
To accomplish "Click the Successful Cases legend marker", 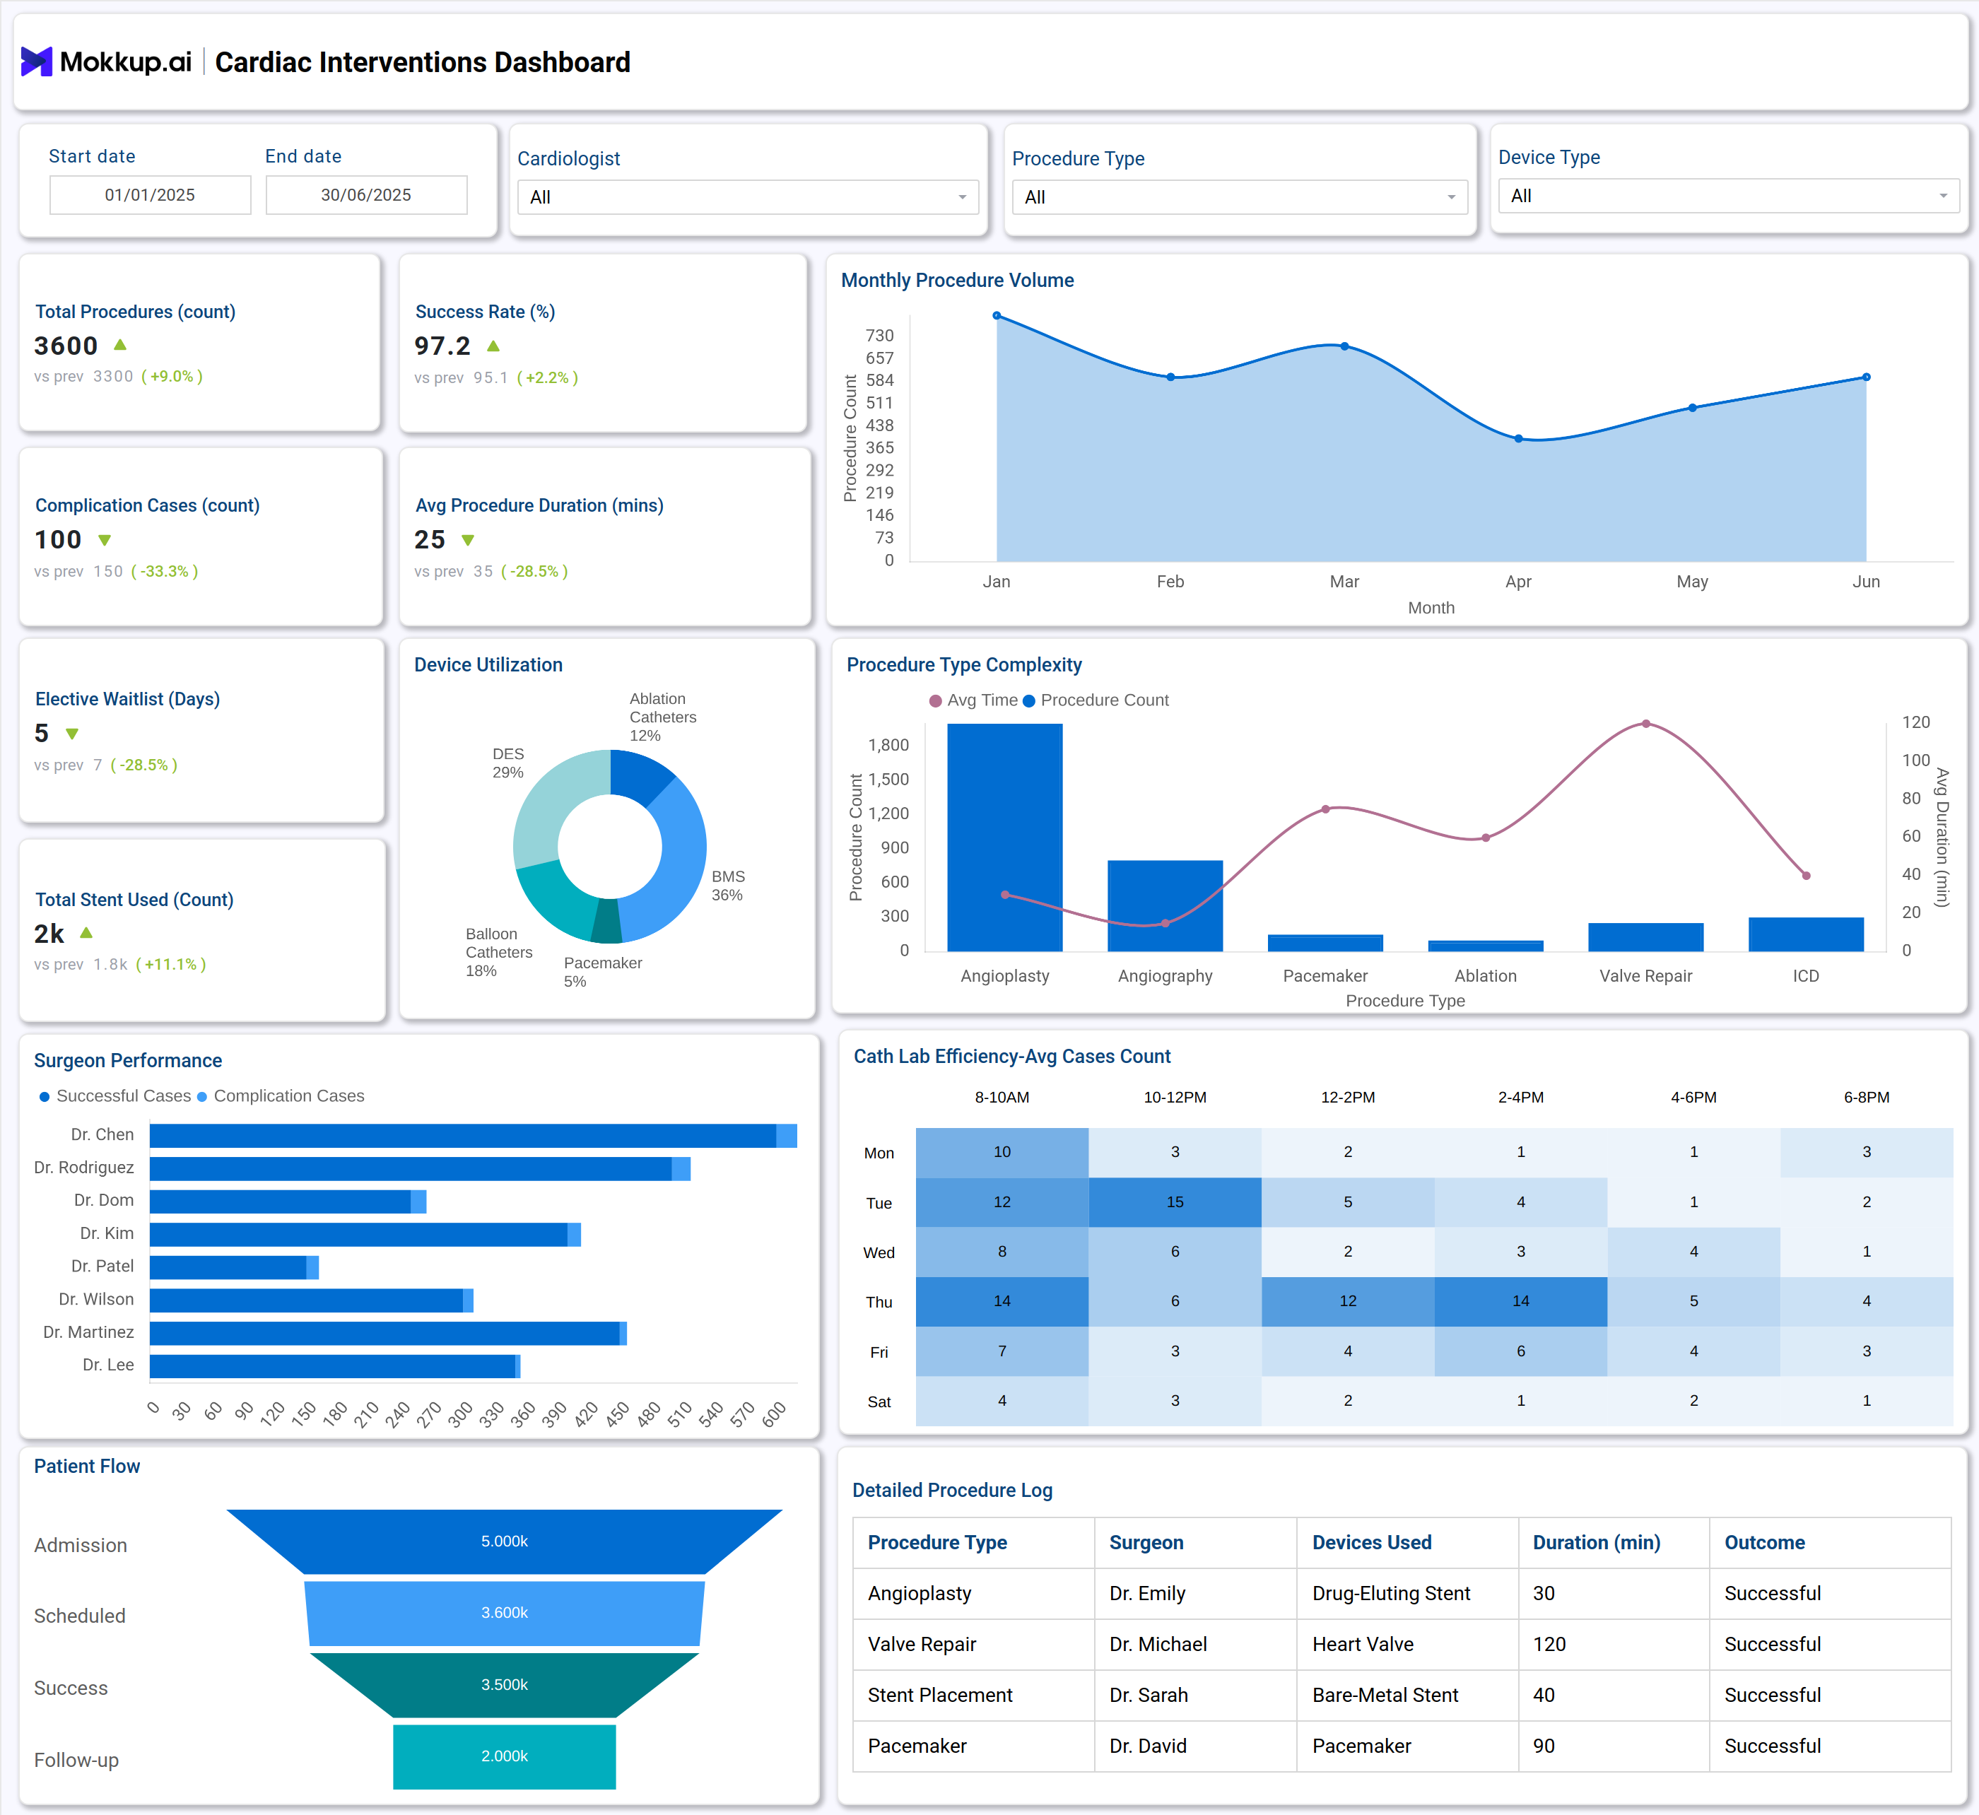I will [x=45, y=1097].
